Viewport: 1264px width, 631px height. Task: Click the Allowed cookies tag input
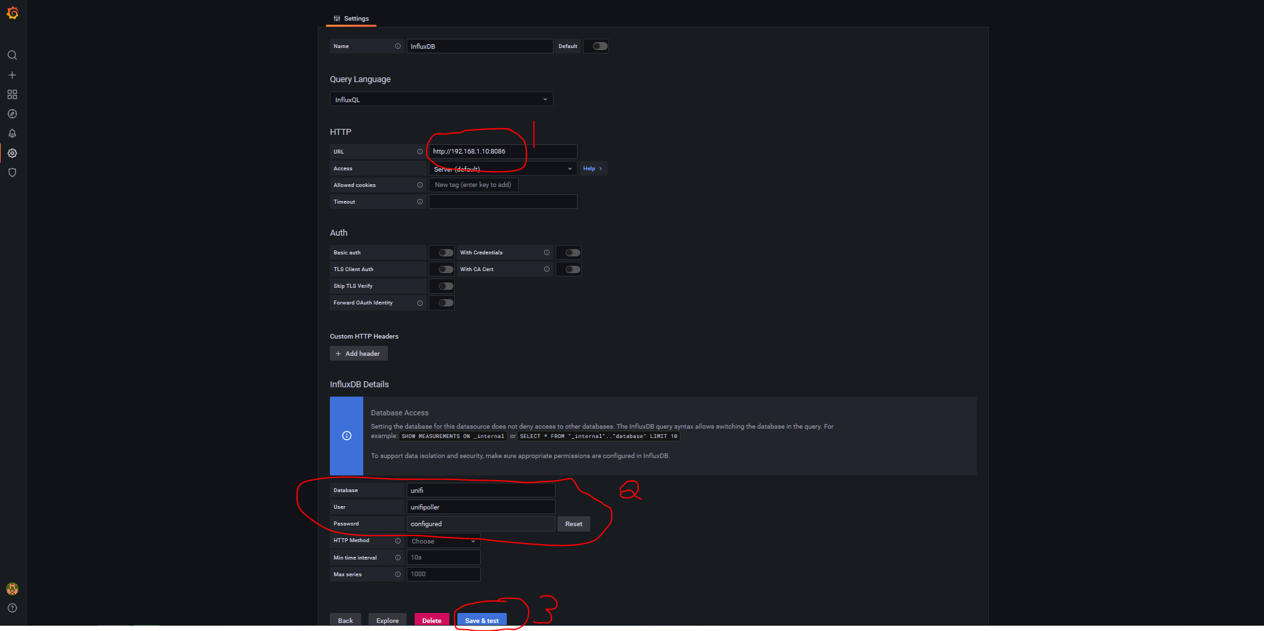click(x=473, y=185)
